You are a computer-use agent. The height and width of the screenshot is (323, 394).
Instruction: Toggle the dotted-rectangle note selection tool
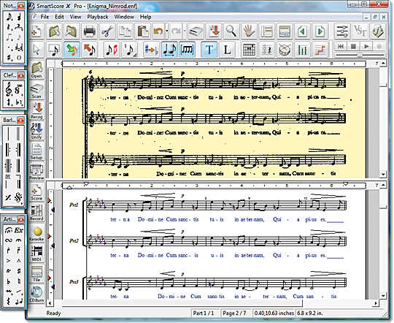pos(54,50)
